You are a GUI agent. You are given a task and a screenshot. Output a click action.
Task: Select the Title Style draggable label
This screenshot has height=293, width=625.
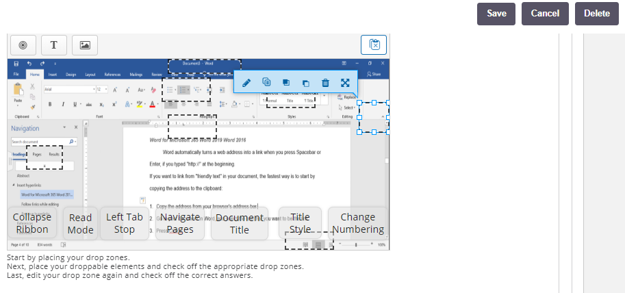pos(300,223)
